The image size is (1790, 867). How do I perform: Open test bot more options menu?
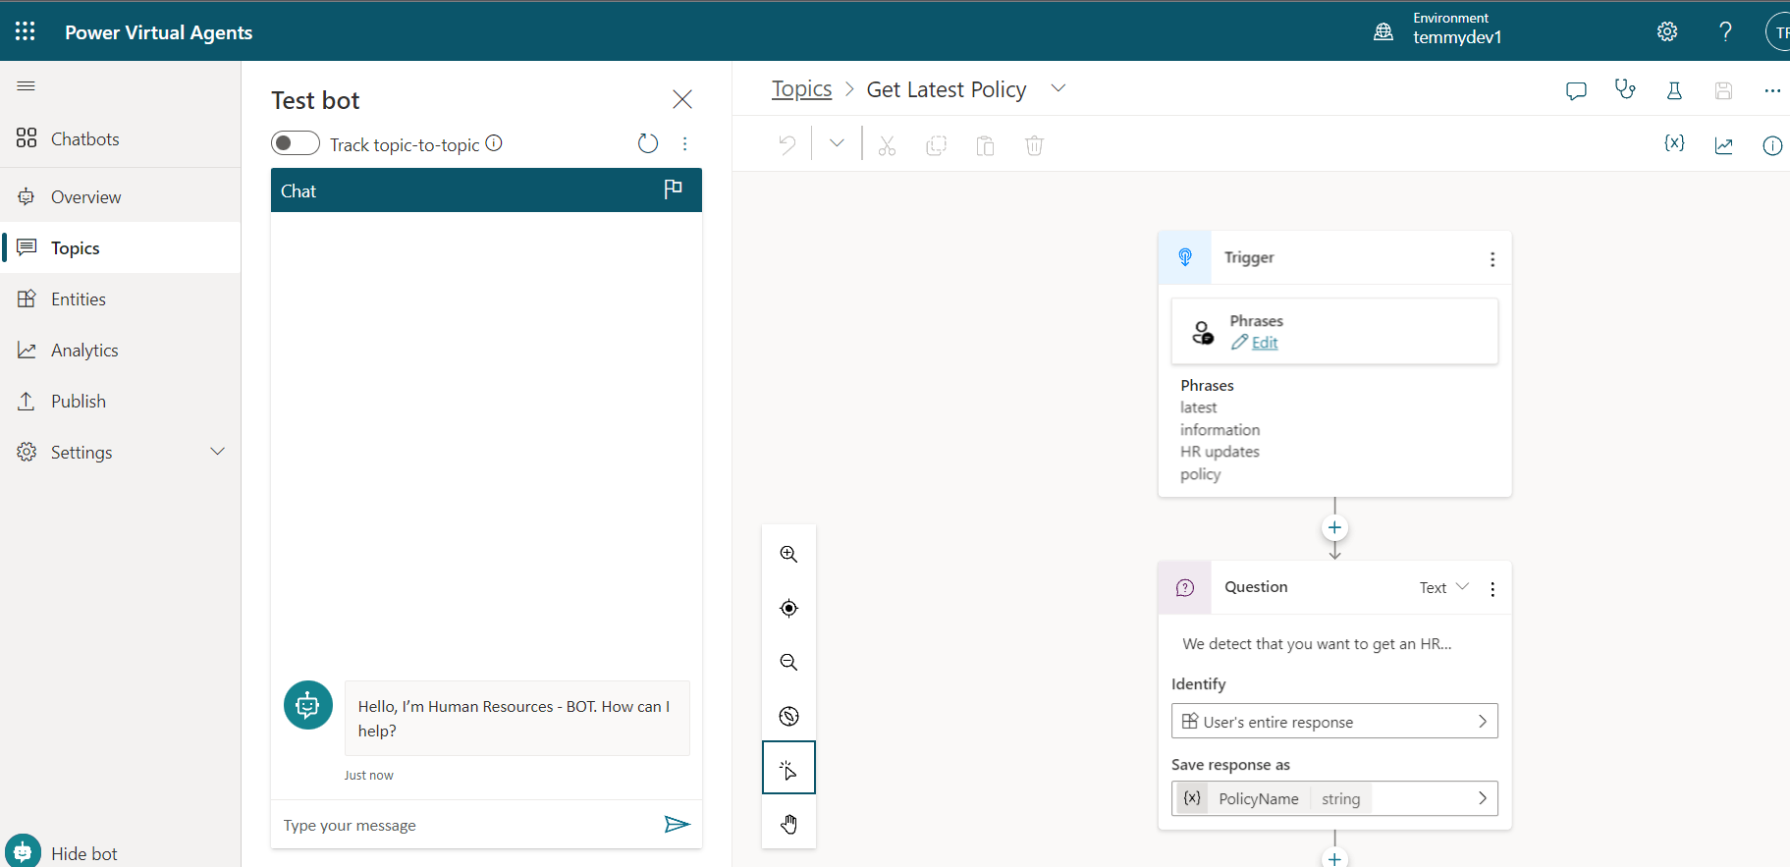(x=685, y=143)
